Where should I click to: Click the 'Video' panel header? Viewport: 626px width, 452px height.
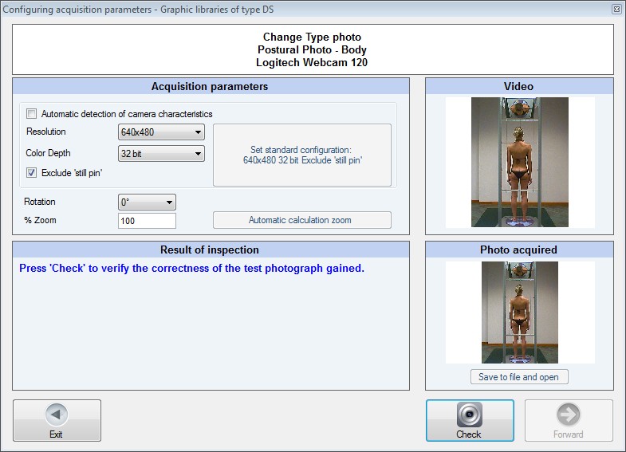pyautogui.click(x=518, y=87)
